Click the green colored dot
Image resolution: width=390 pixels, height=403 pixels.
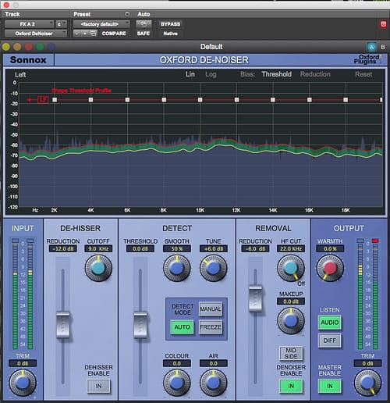click(40, 47)
